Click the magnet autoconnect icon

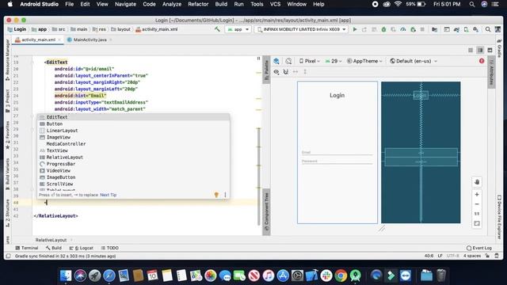pyautogui.click(x=286, y=72)
